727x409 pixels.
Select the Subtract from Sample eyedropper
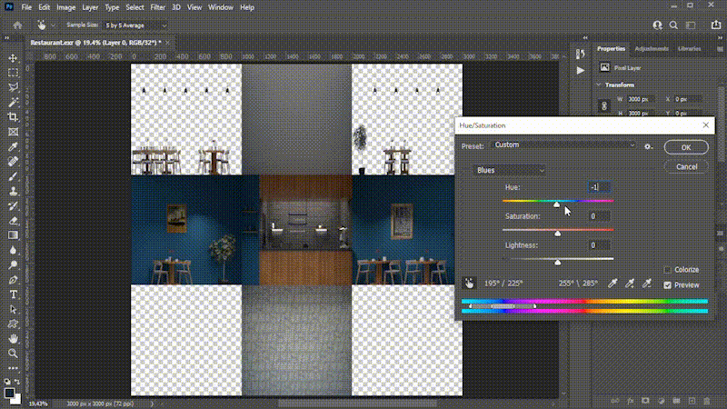[646, 284]
